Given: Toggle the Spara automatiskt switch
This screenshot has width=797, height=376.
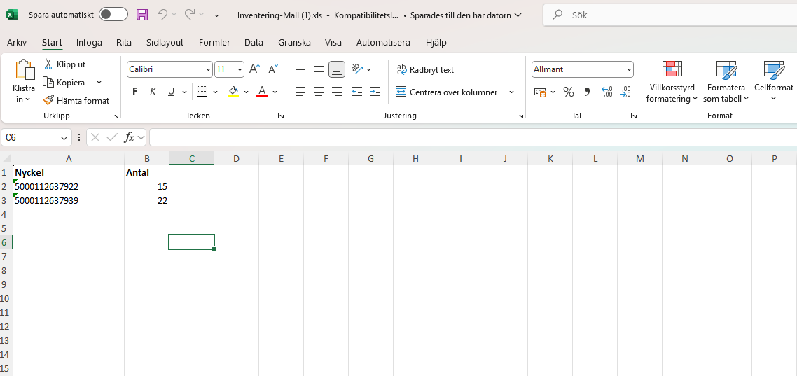Looking at the screenshot, I should pyautogui.click(x=113, y=15).
